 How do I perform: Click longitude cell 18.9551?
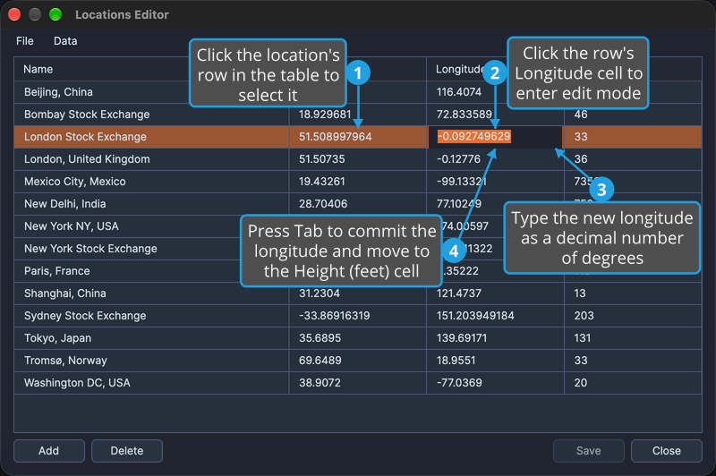496,361
